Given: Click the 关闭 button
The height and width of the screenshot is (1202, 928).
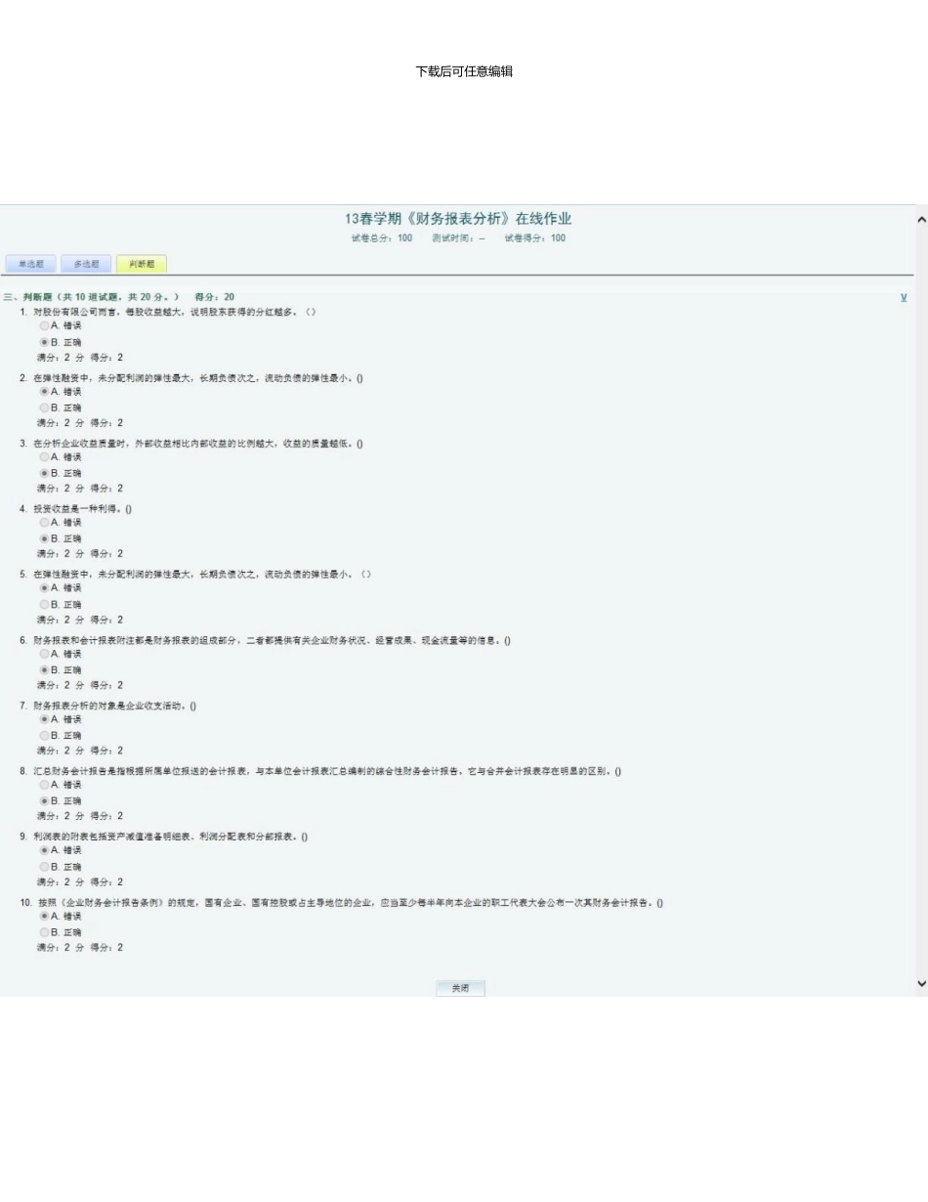Looking at the screenshot, I should click(x=460, y=988).
